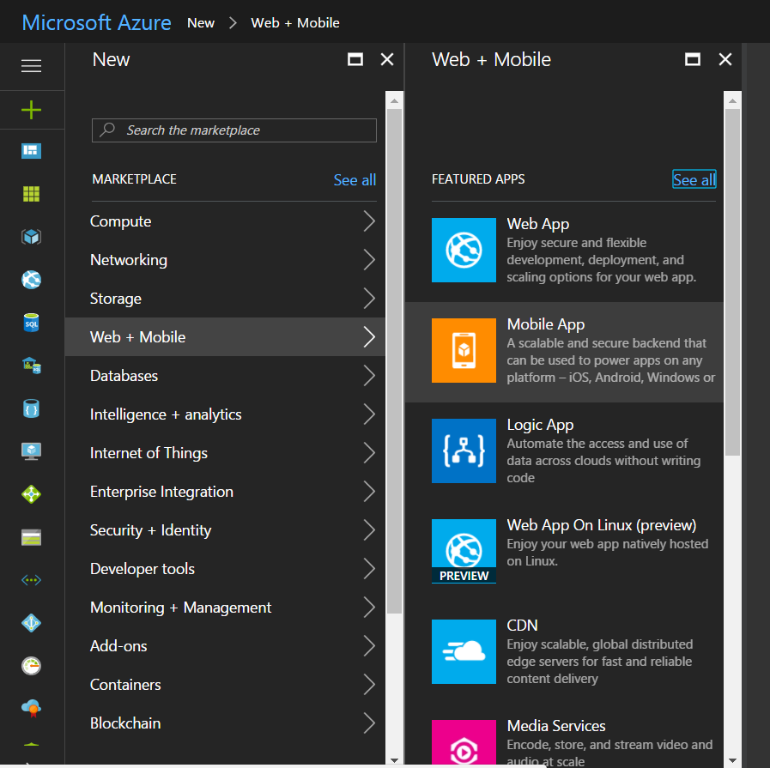Expand the Compute category chevron
The image size is (770, 768).
pyautogui.click(x=369, y=221)
